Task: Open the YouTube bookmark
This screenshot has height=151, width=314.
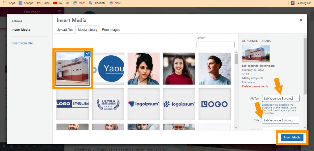Action: pyautogui.click(x=61, y=3)
